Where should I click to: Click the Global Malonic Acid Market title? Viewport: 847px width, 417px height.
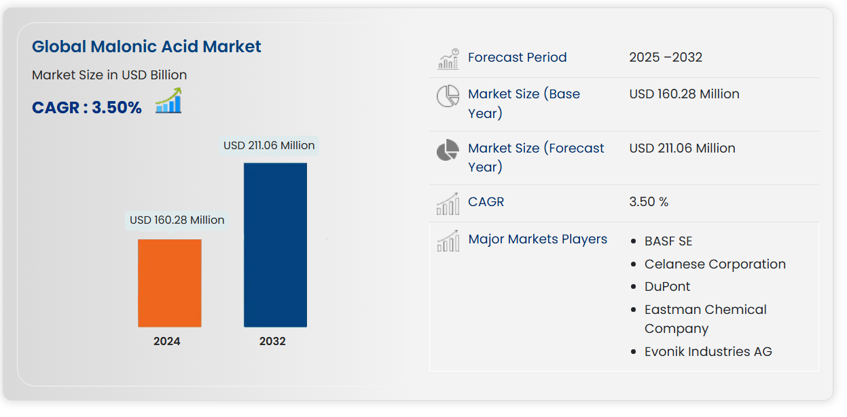(147, 46)
